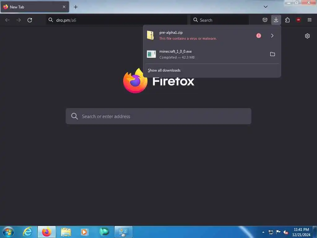Select the minecraft_1_0_0.exe download entry name

coord(176,51)
